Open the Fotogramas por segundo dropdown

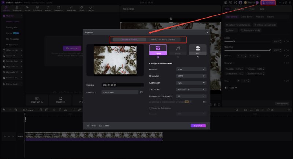(x=191, y=96)
